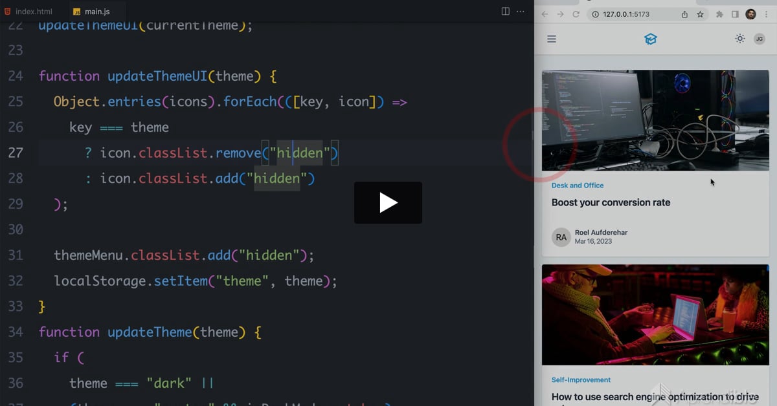Click the date Mar 16, 2023
Viewport: 777px width, 406px height.
(x=593, y=242)
